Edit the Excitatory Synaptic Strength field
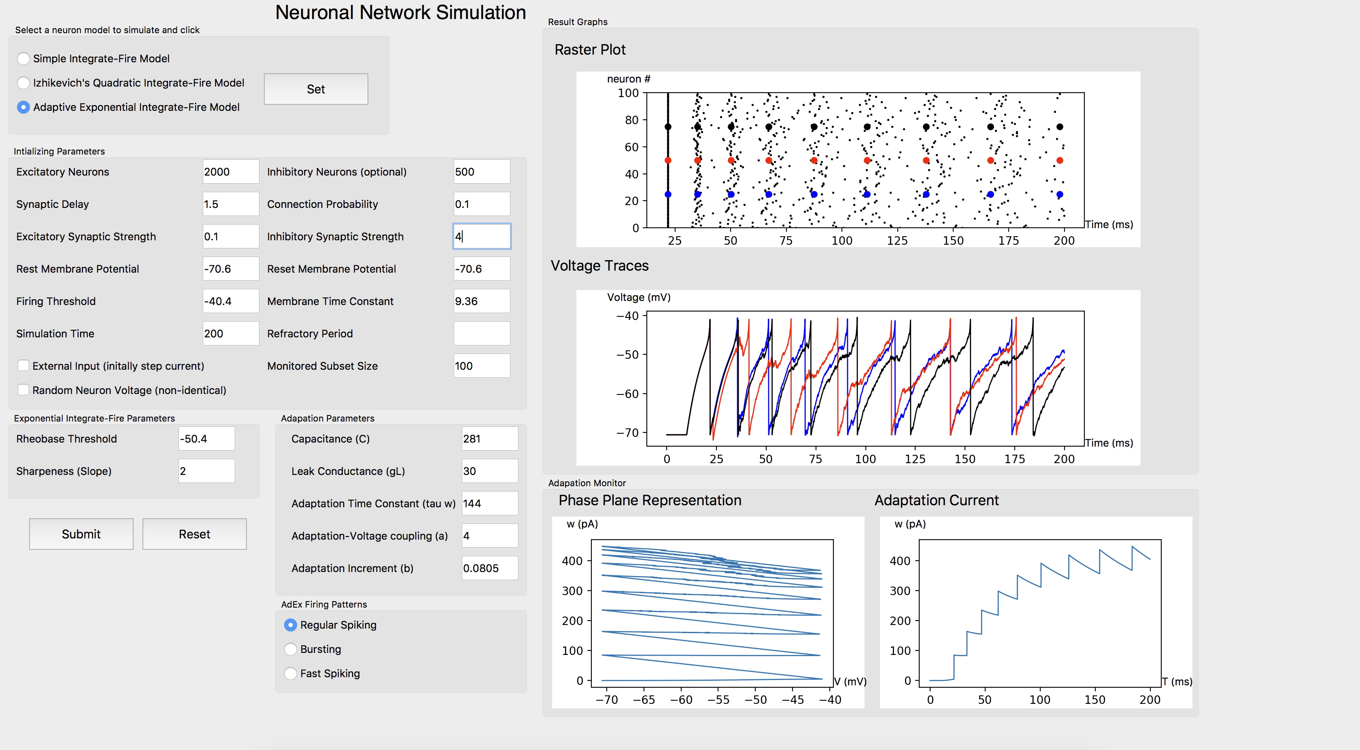The height and width of the screenshot is (750, 1360). 231,237
